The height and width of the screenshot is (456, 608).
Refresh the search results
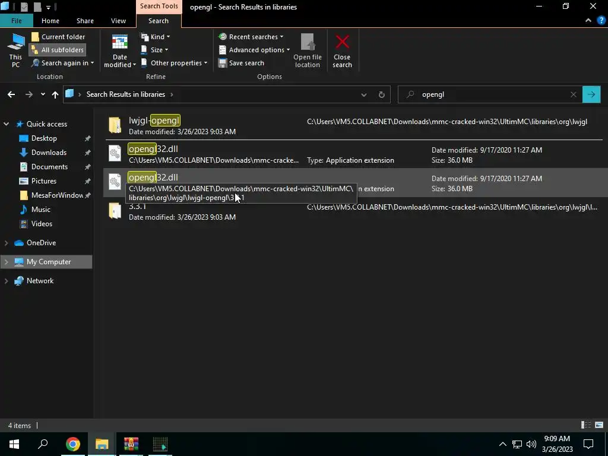[x=382, y=94]
